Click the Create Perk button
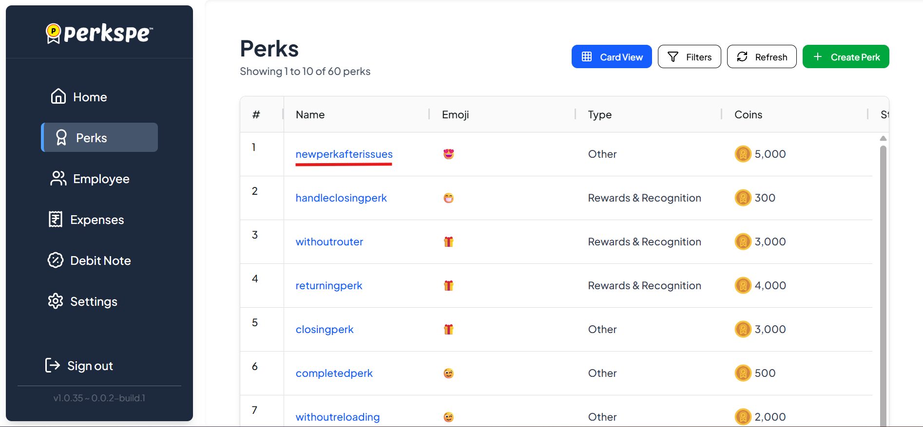The image size is (923, 427). click(846, 57)
